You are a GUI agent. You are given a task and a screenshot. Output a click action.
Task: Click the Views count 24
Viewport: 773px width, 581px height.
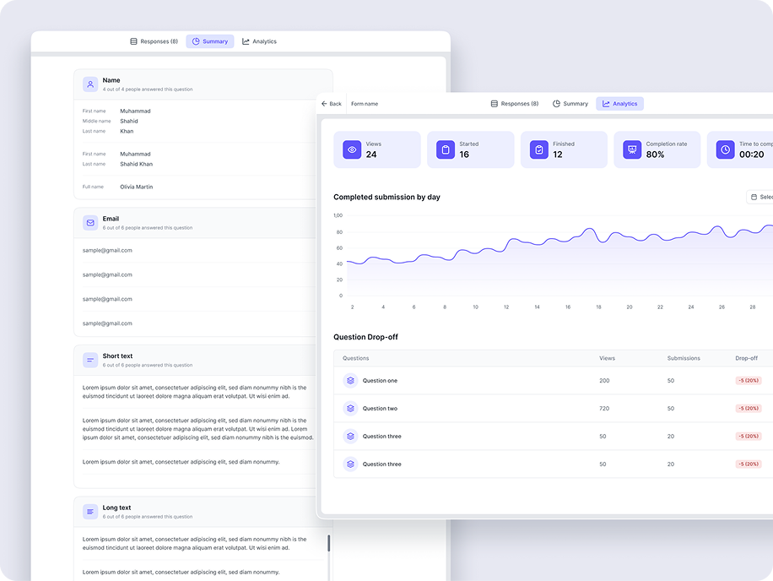pos(371,155)
